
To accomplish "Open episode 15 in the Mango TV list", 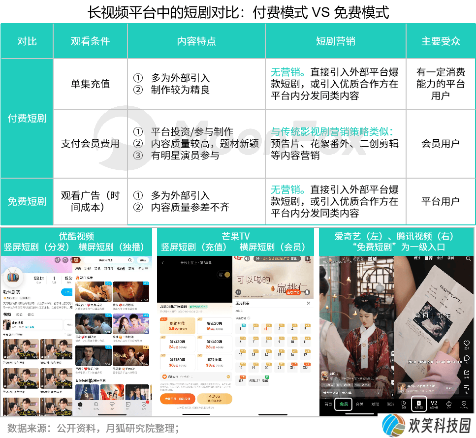I will point(280,353).
